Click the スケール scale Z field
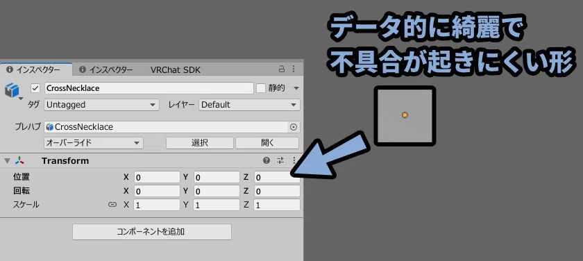Viewport: 583px width, 261px height. [x=277, y=205]
